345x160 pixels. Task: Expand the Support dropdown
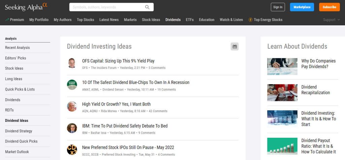click(332, 20)
